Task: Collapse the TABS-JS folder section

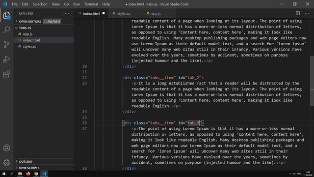Action: 25,28
